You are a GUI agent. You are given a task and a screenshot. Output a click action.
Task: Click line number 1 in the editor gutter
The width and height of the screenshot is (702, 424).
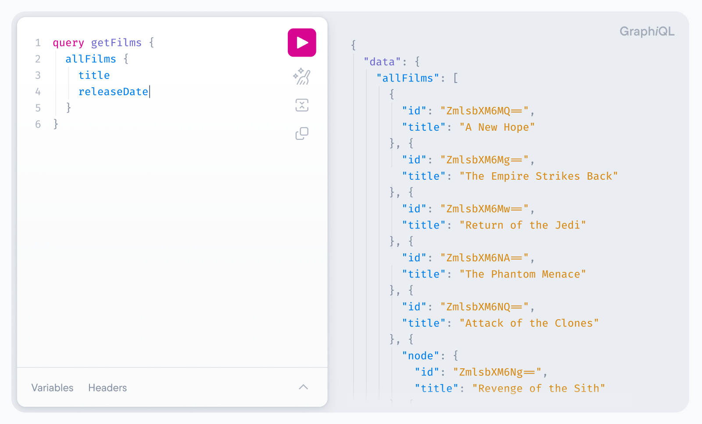38,43
